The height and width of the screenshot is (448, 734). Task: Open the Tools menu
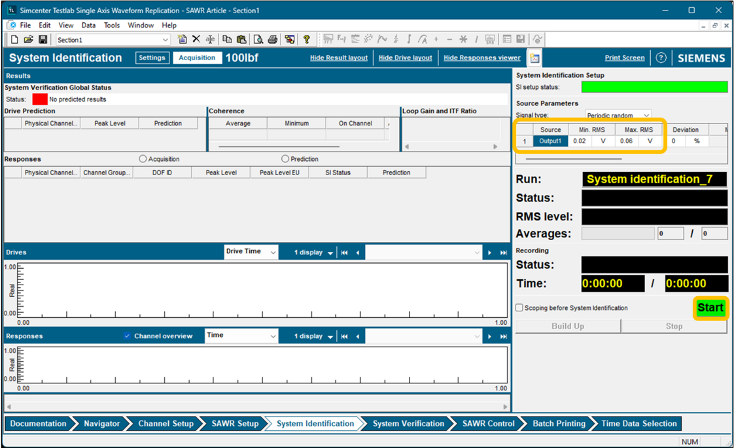tap(112, 25)
